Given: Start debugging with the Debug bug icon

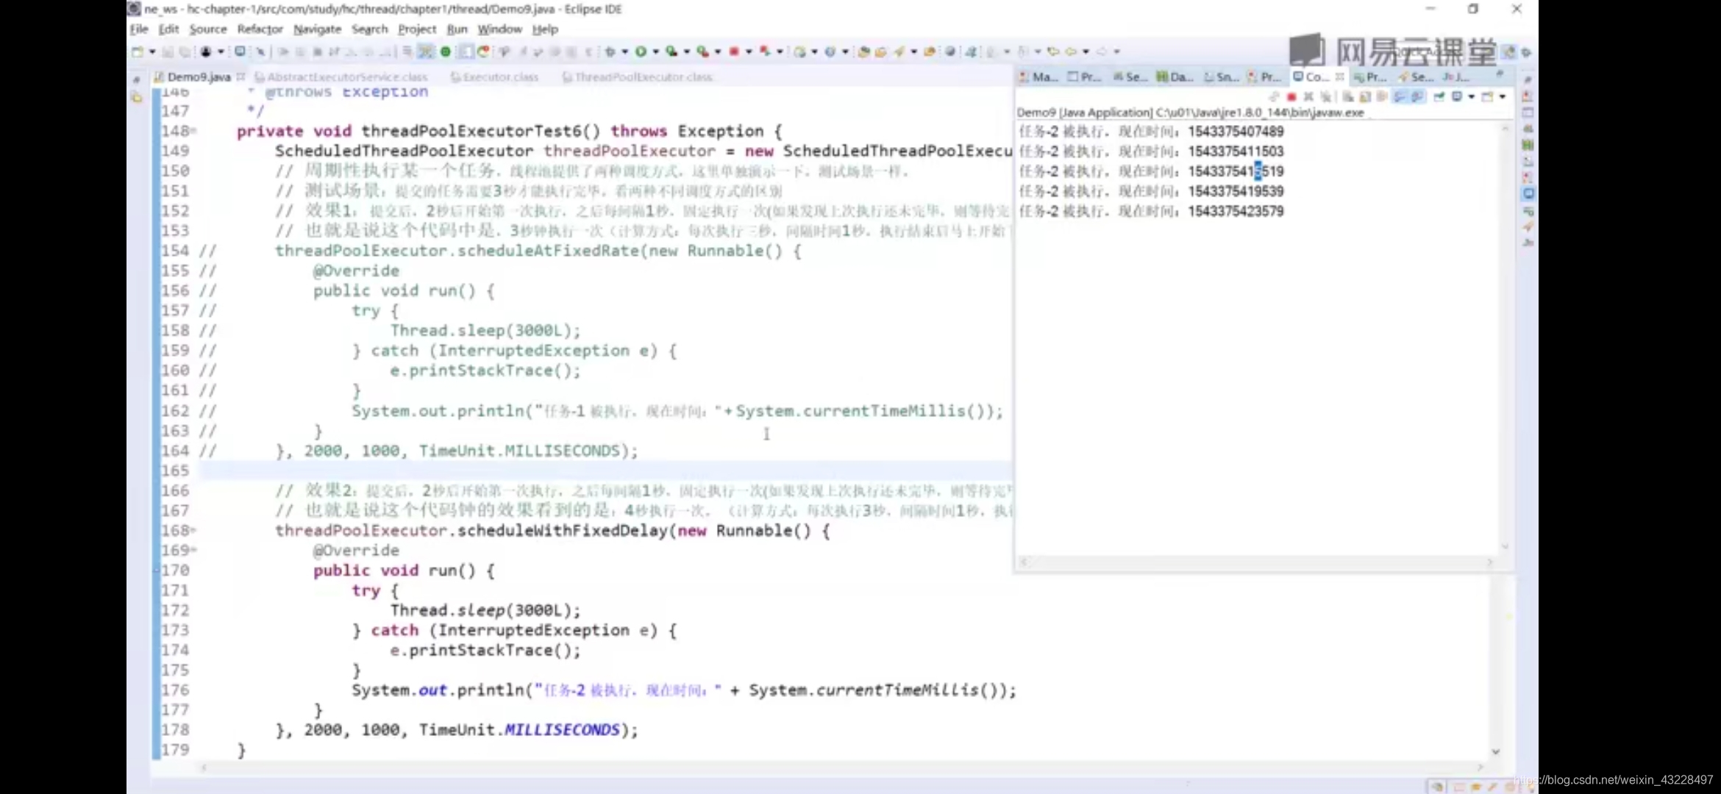Looking at the screenshot, I should point(610,51).
